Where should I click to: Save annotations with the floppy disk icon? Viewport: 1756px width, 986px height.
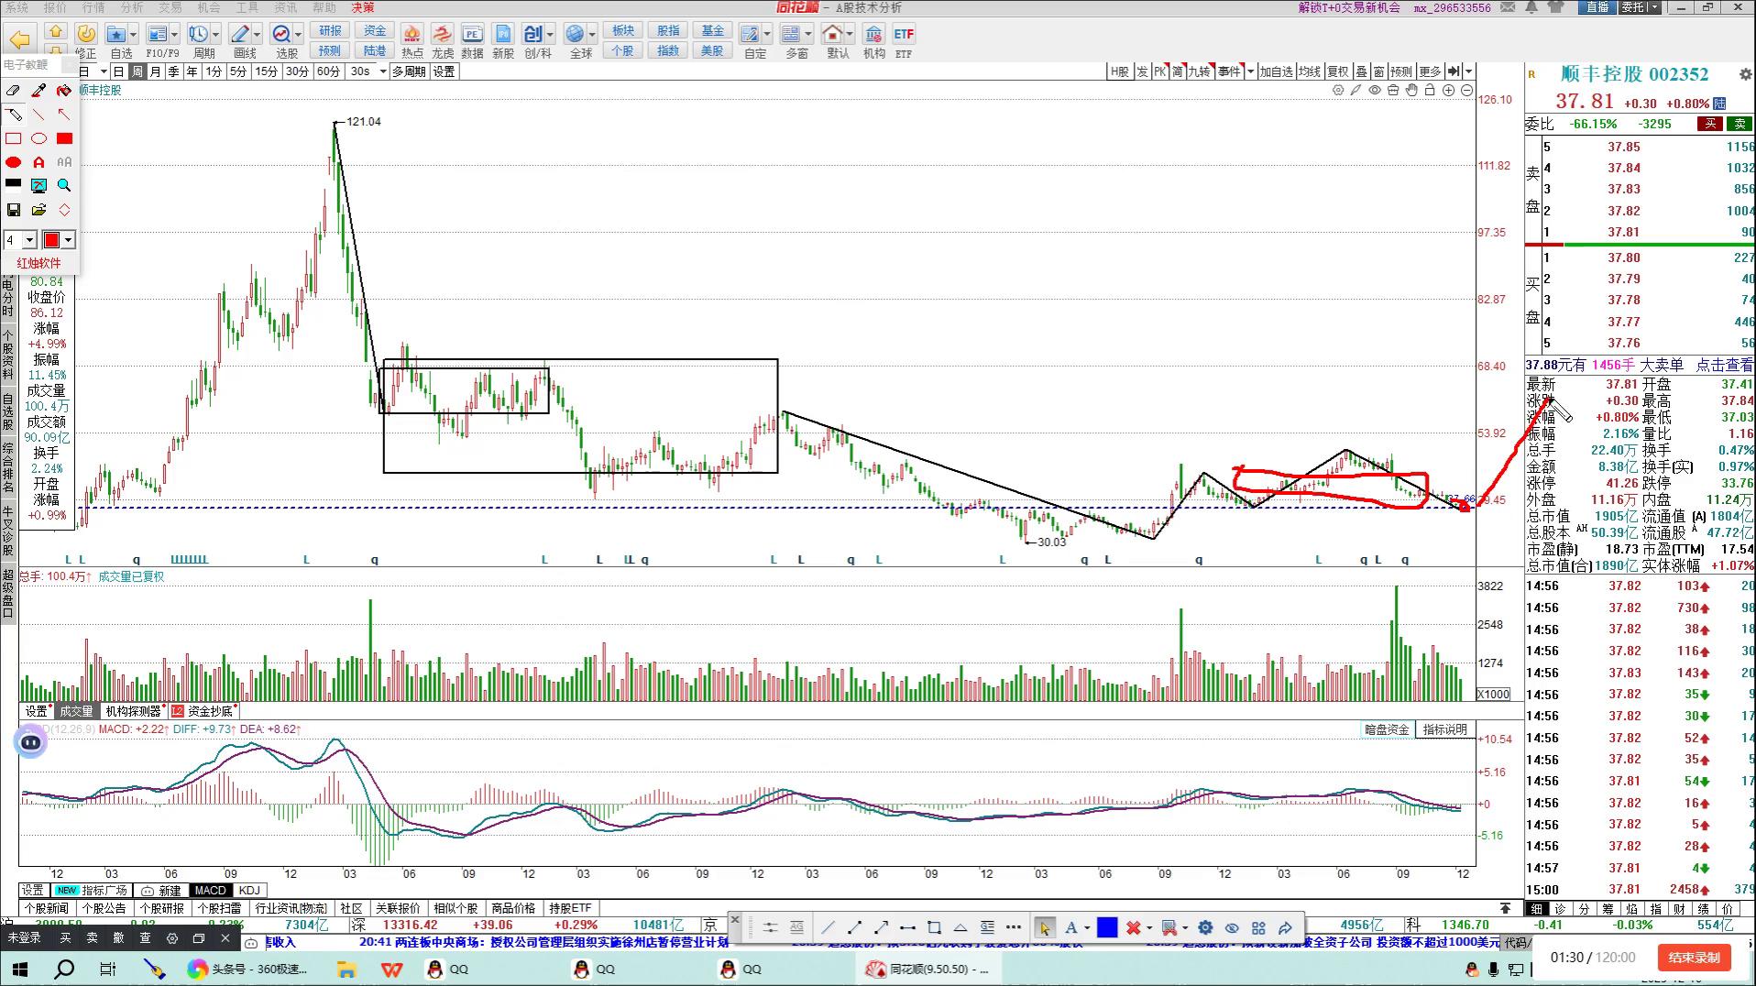click(x=13, y=210)
